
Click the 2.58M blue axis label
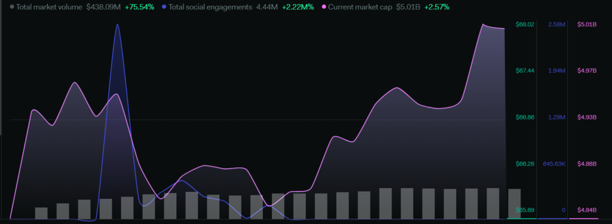(556, 24)
